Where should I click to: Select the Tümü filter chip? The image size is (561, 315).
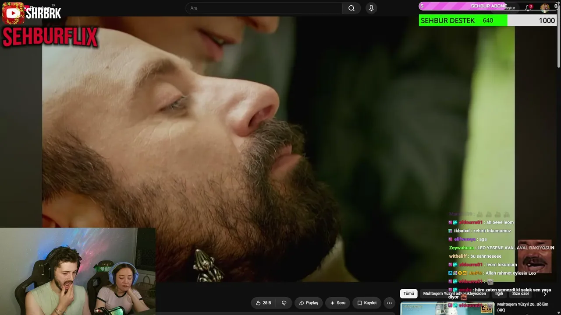[x=408, y=294]
